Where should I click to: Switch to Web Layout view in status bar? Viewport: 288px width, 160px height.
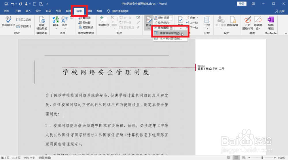pyautogui.click(x=244, y=158)
